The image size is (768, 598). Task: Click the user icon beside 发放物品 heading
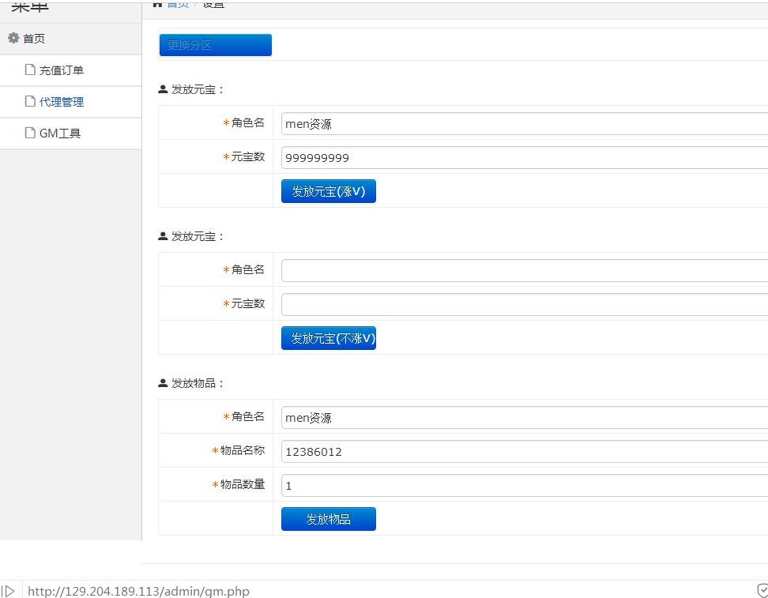coord(163,383)
